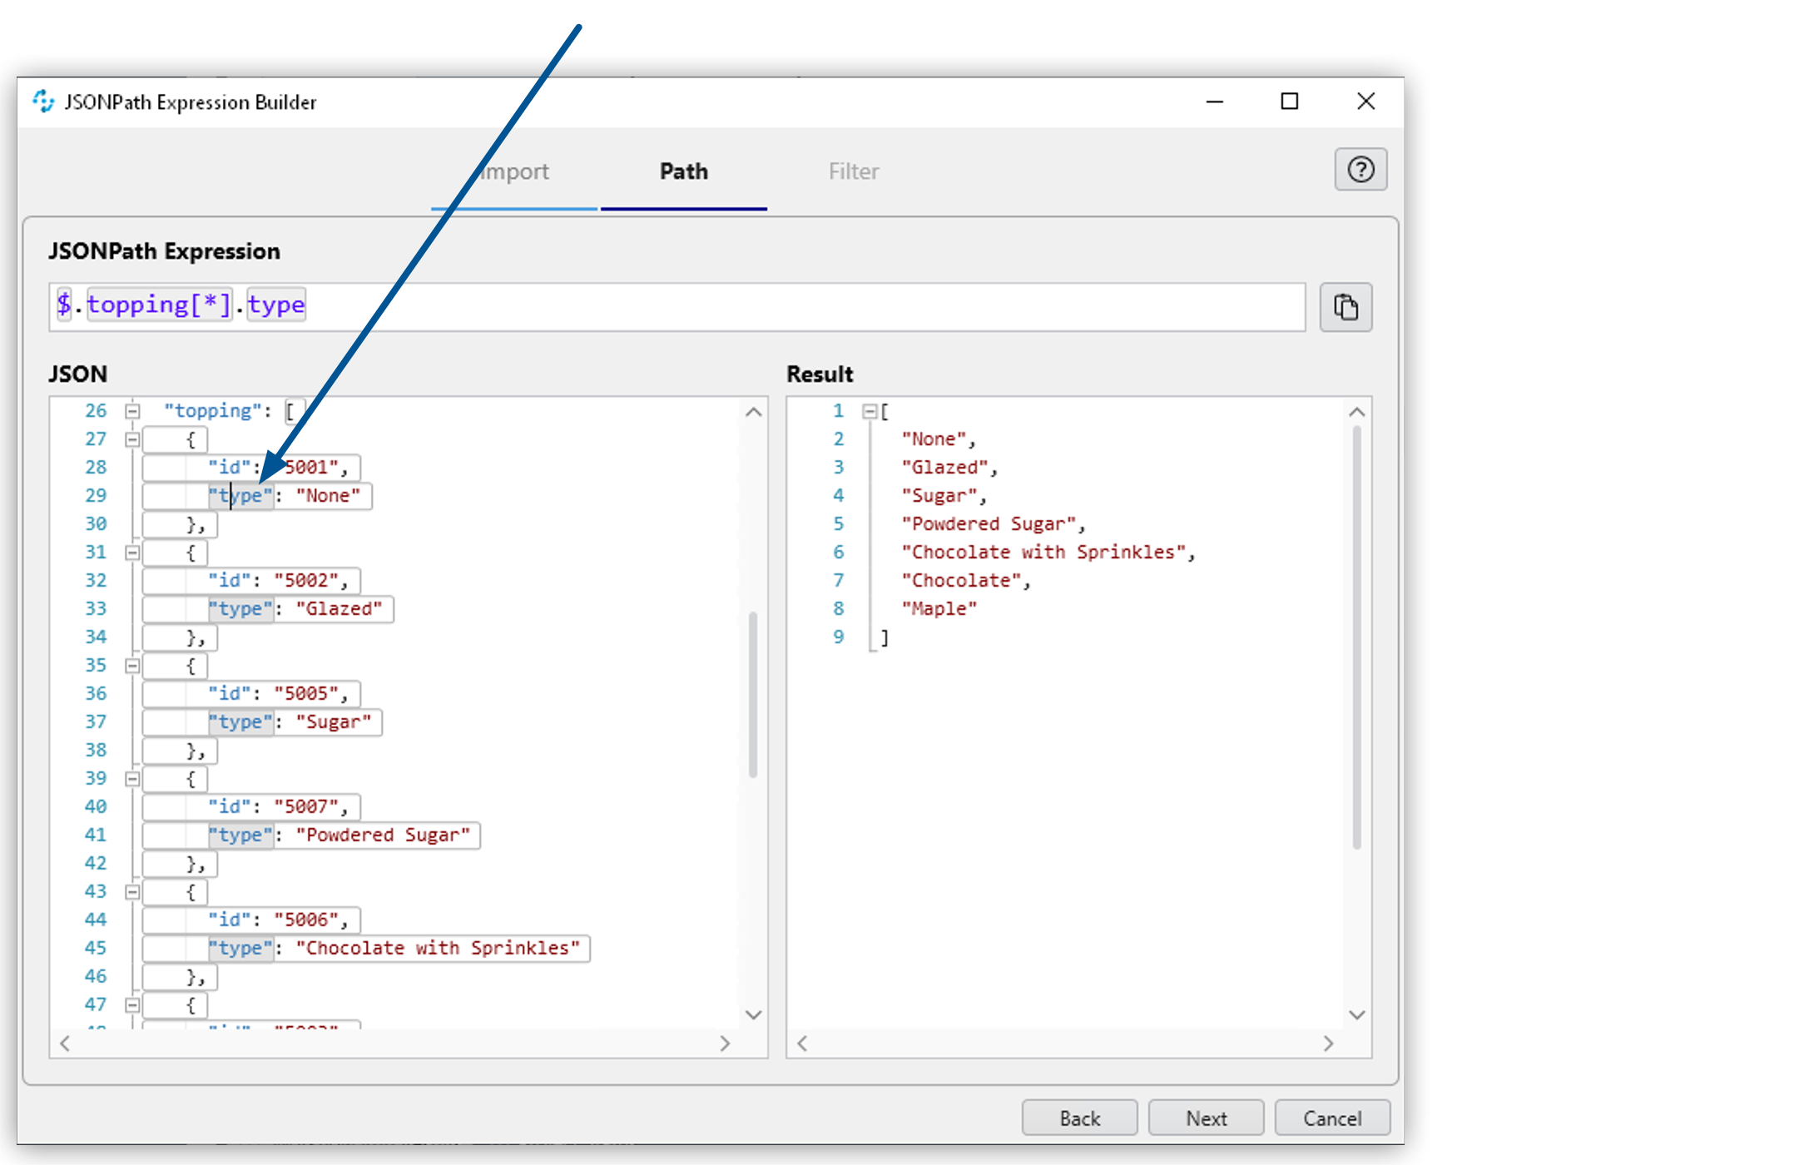Collapse the object node at line 43
This screenshot has height=1165, width=1799.
132,891
